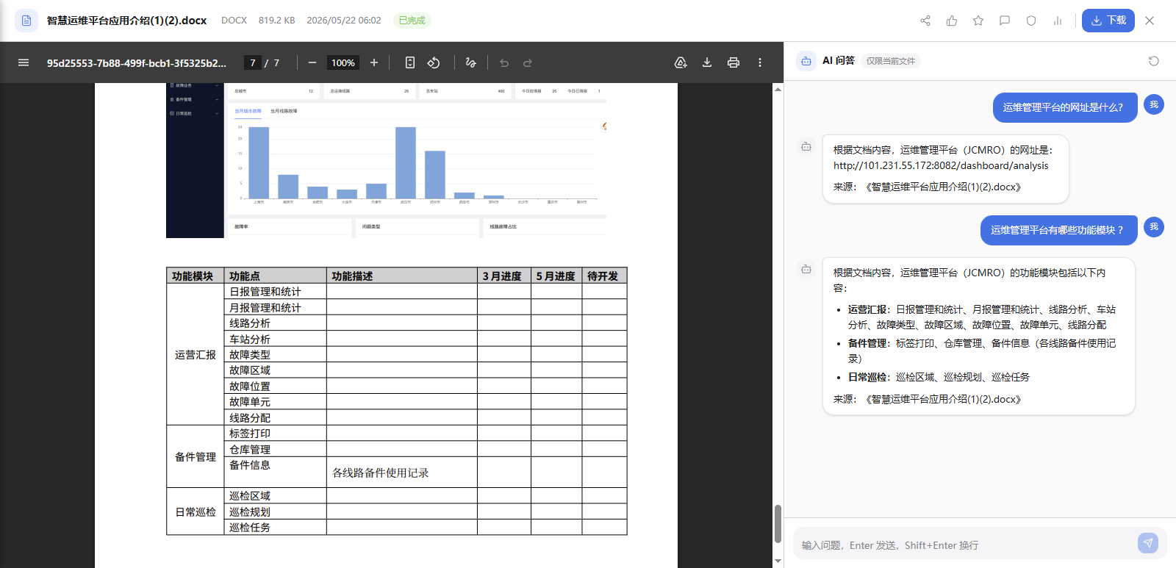This screenshot has width=1176, height=568.
Task: Click the 日报管理和统计 table cell
Action: coord(275,292)
